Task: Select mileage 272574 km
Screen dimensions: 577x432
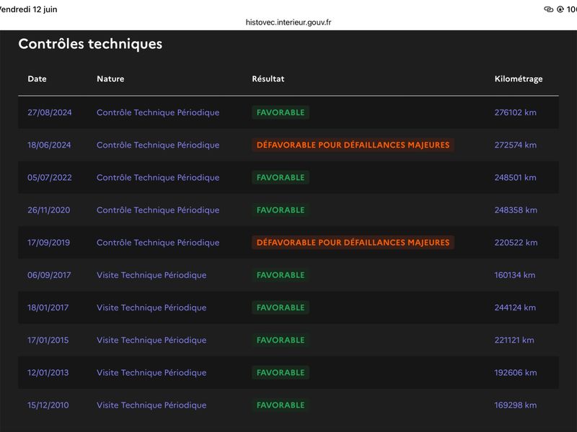Action: click(x=515, y=145)
